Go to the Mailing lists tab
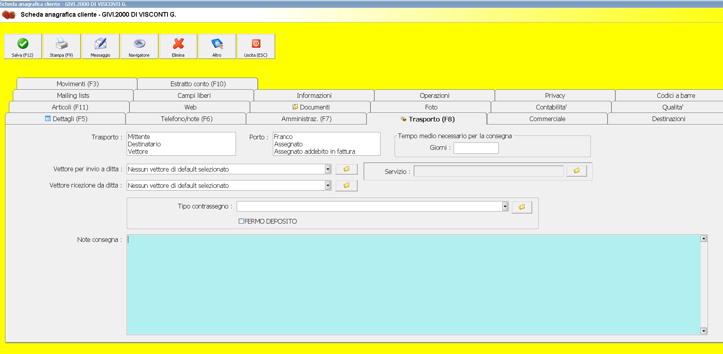The width and height of the screenshot is (723, 354). point(73,95)
